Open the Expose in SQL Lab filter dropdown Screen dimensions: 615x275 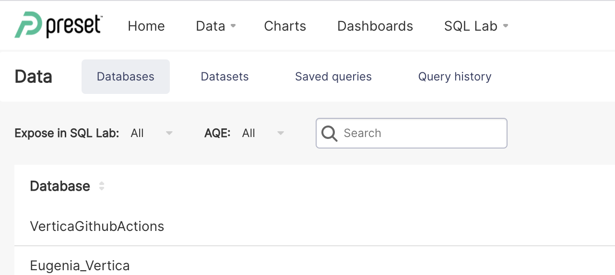click(152, 133)
